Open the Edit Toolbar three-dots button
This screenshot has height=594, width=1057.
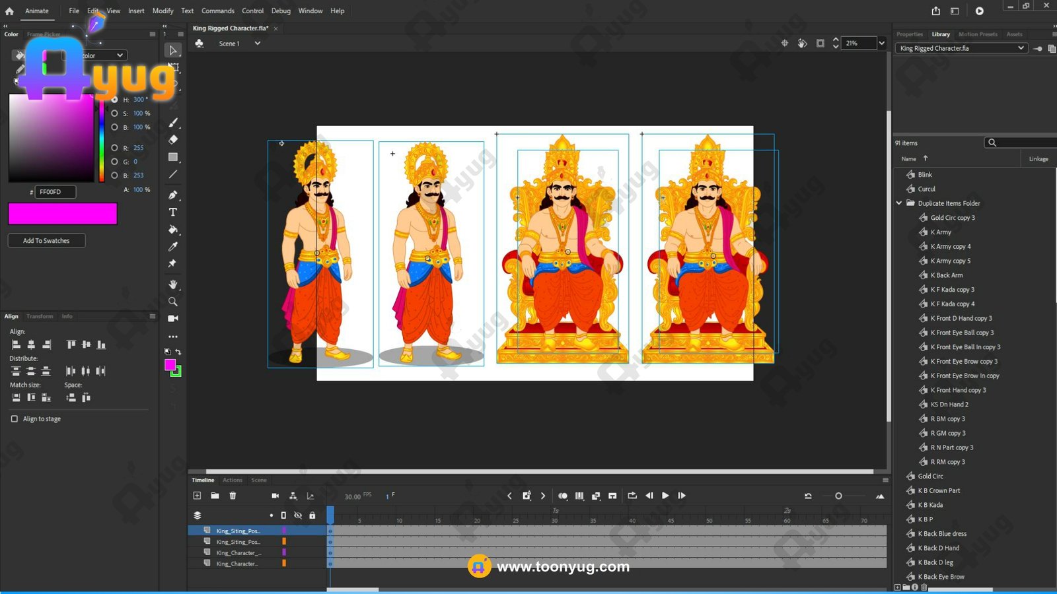coord(173,337)
